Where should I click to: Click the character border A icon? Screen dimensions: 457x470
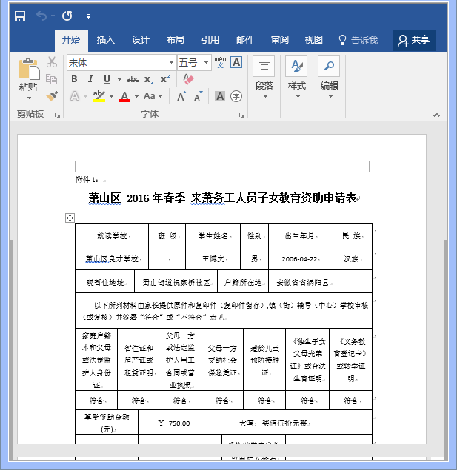click(236, 62)
